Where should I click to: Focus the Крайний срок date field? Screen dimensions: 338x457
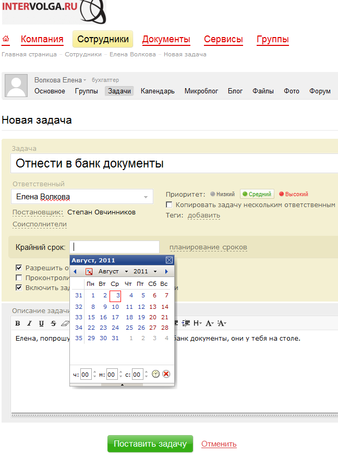115,247
